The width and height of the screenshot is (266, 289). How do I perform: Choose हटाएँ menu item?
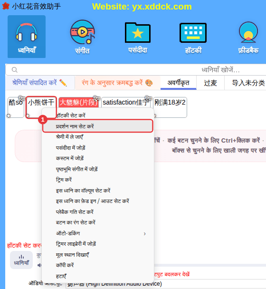tap(98, 276)
